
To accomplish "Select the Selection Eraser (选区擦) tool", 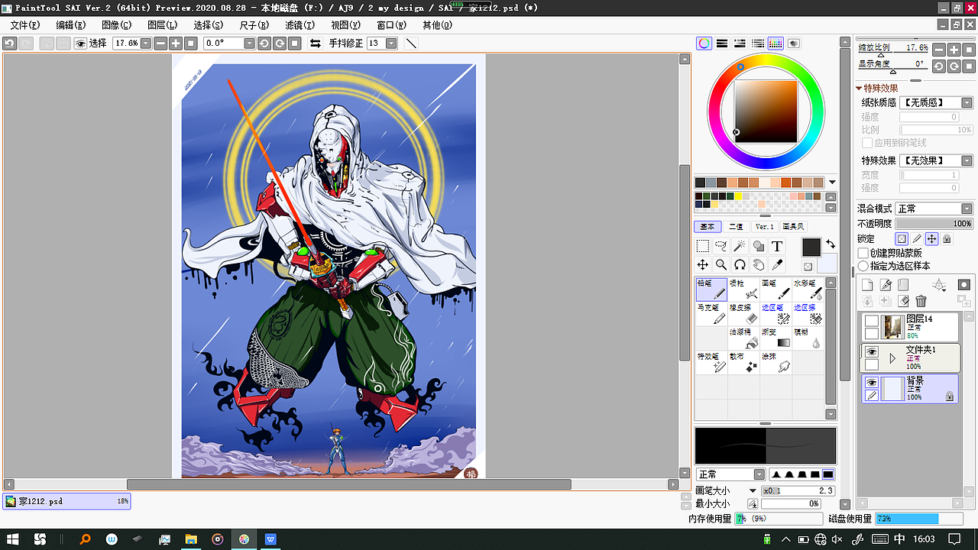I will 808,314.
